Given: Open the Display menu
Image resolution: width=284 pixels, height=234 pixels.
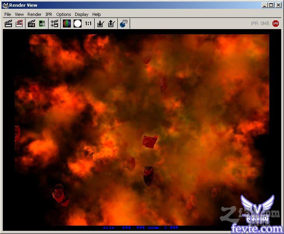Looking at the screenshot, I should coord(82,14).
